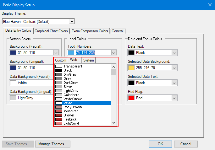This screenshot has width=215, height=150.
Task: Select Gainsboro from the color list
Action: (72, 95)
